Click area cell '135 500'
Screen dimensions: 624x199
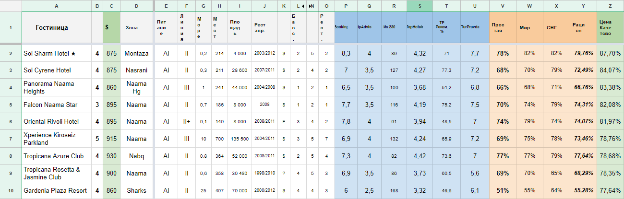coord(240,139)
